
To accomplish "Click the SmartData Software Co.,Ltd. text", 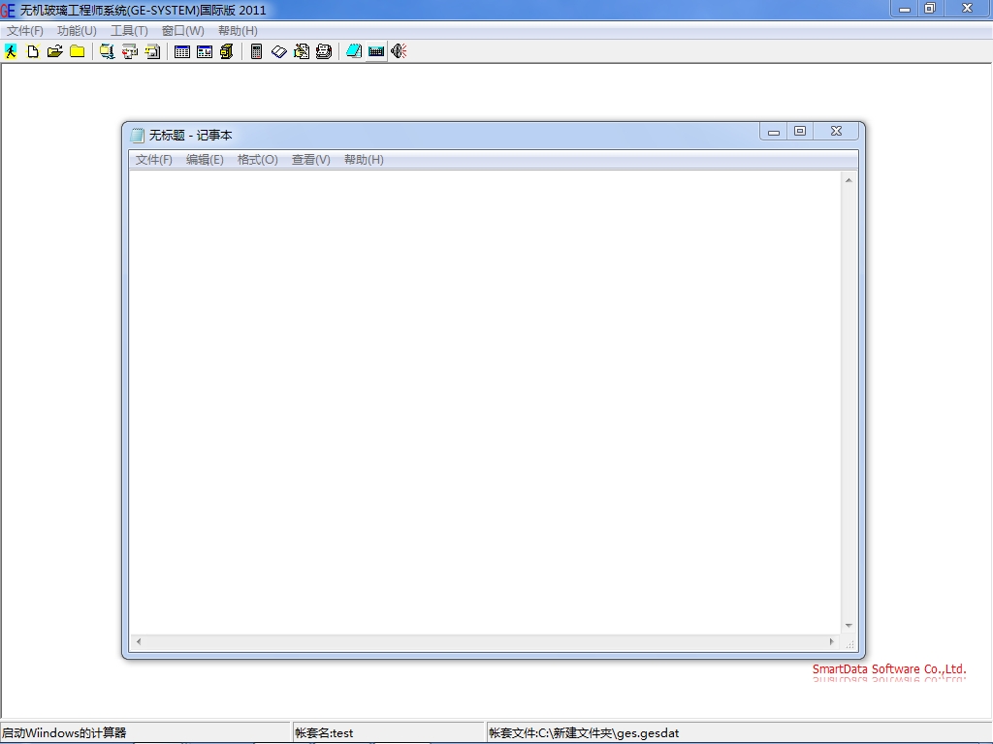I will 889,668.
